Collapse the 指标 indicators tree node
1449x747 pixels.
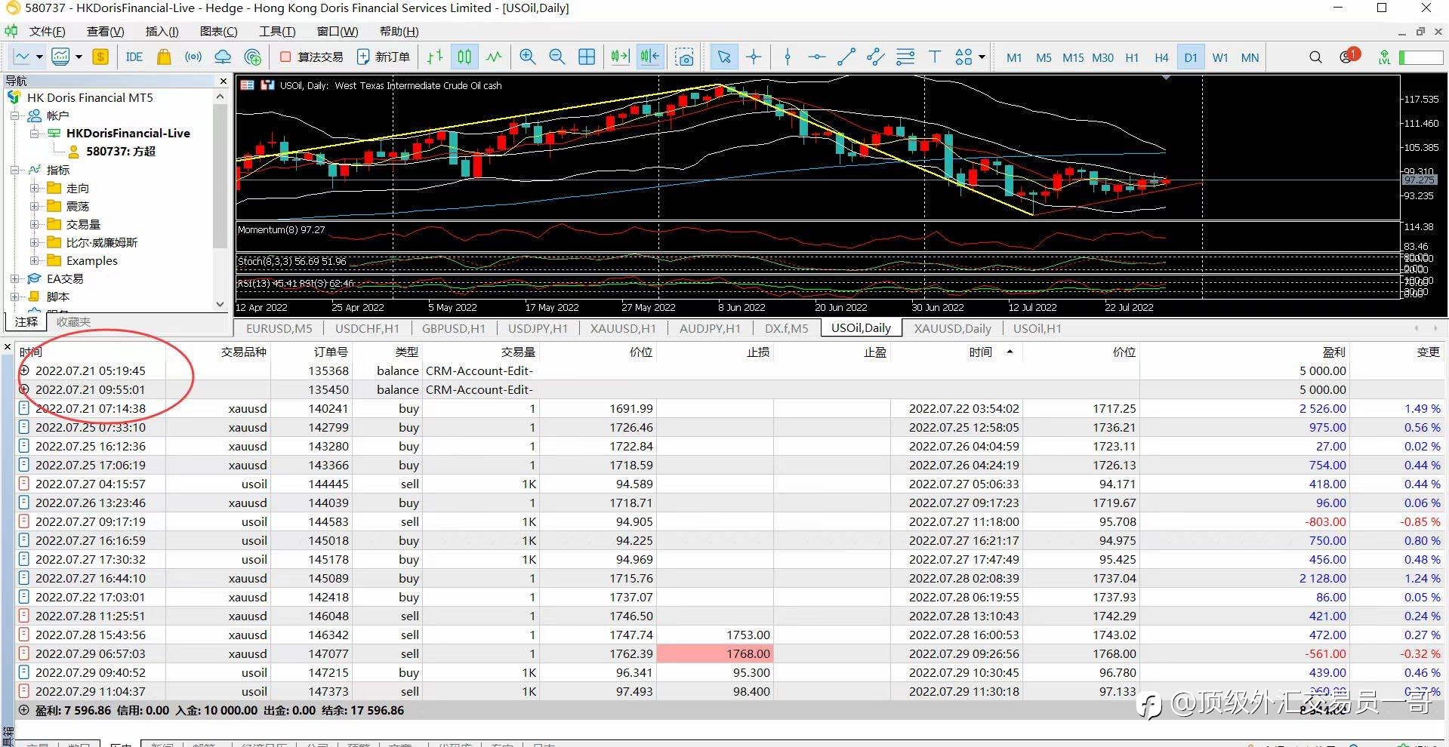pos(14,170)
